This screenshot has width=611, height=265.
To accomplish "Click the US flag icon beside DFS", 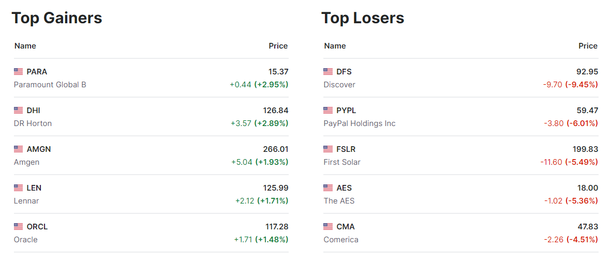I will (328, 72).
